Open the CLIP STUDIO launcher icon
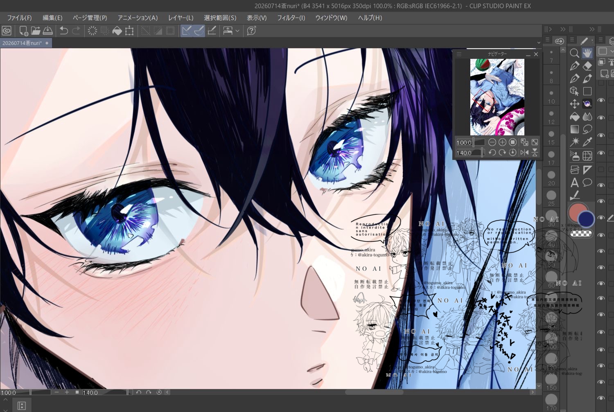This screenshot has height=412, width=614. 7,31
